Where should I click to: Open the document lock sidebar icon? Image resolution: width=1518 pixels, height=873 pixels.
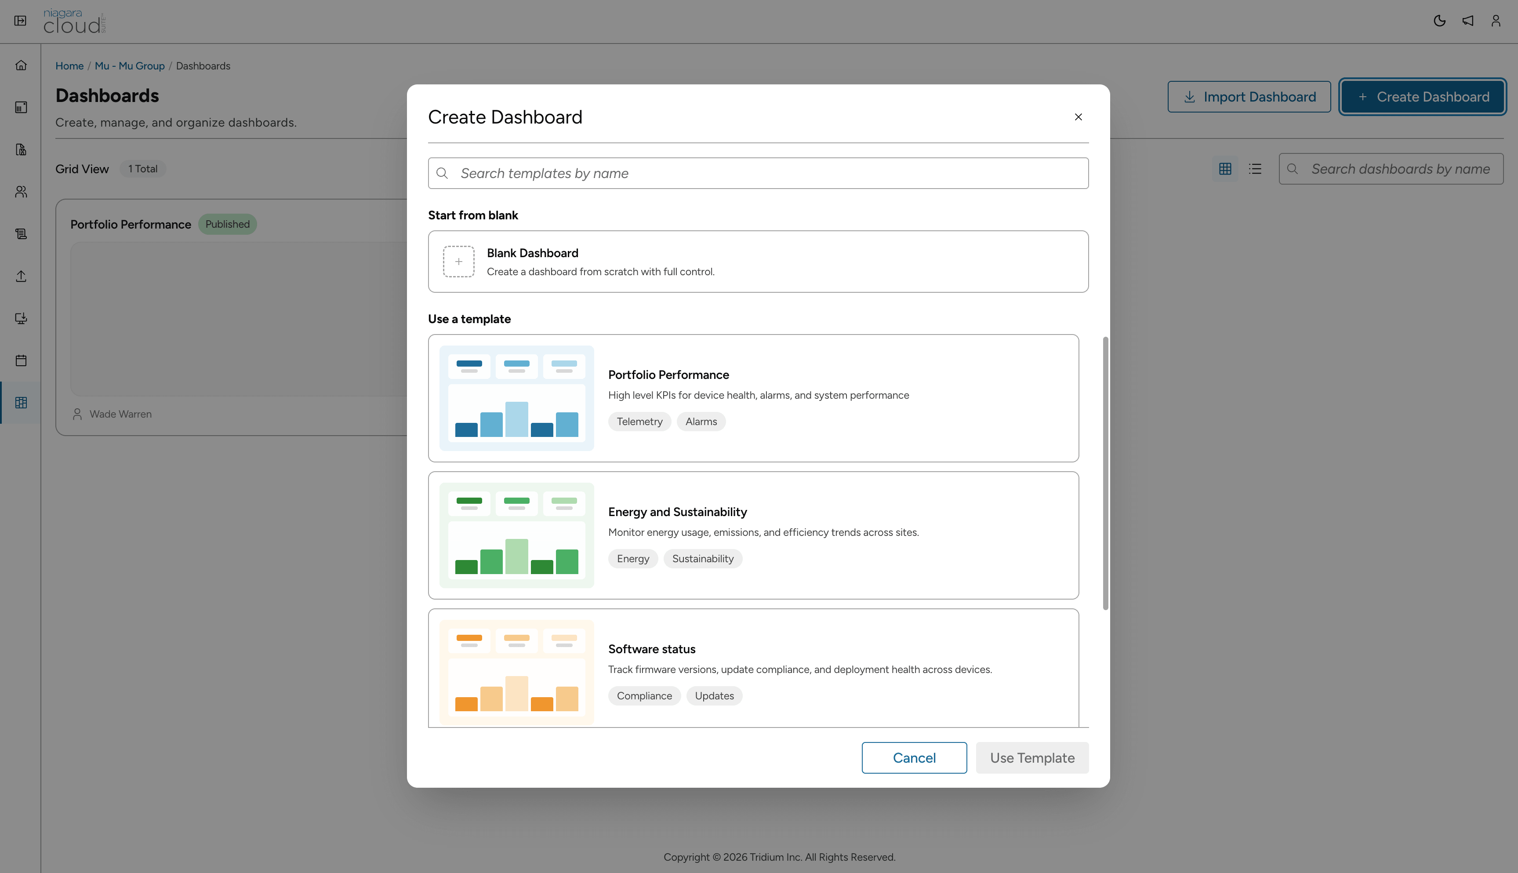21,149
